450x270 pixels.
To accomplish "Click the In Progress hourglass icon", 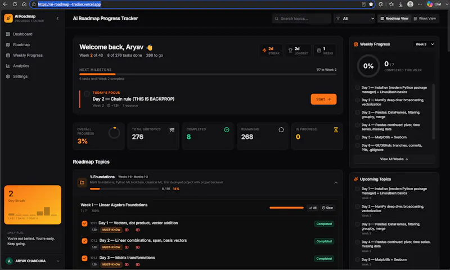I will (x=336, y=130).
